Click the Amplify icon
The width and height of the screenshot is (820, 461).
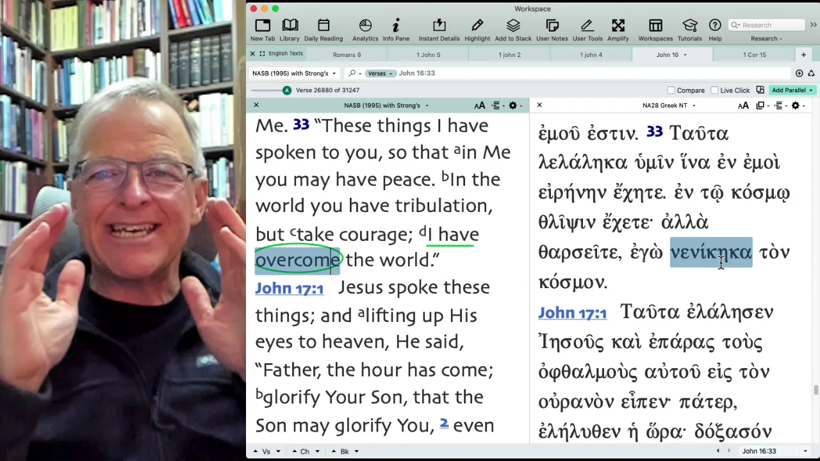tap(618, 30)
